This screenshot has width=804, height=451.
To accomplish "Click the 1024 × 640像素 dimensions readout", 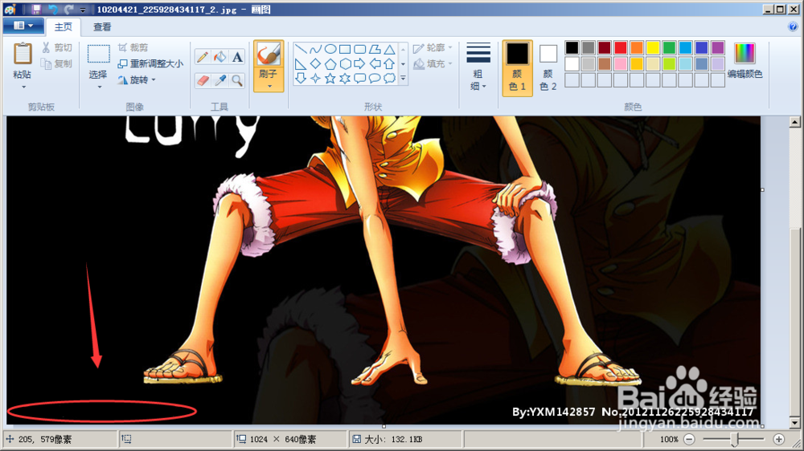I will tap(282, 439).
